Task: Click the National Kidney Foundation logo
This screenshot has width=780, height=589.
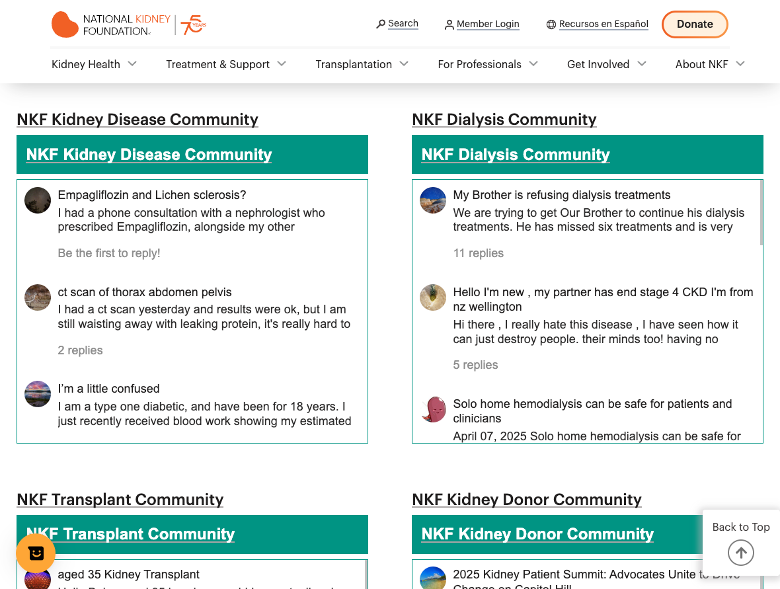Action: click(111, 24)
